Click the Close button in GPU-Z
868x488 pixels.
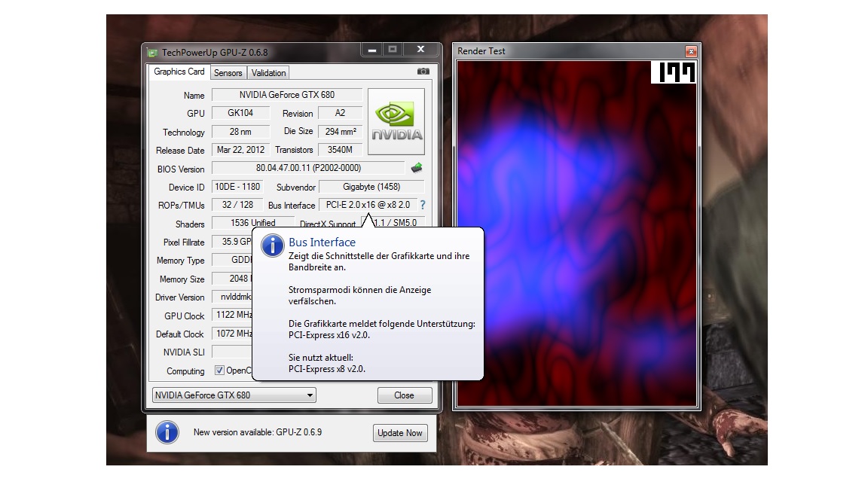(404, 395)
